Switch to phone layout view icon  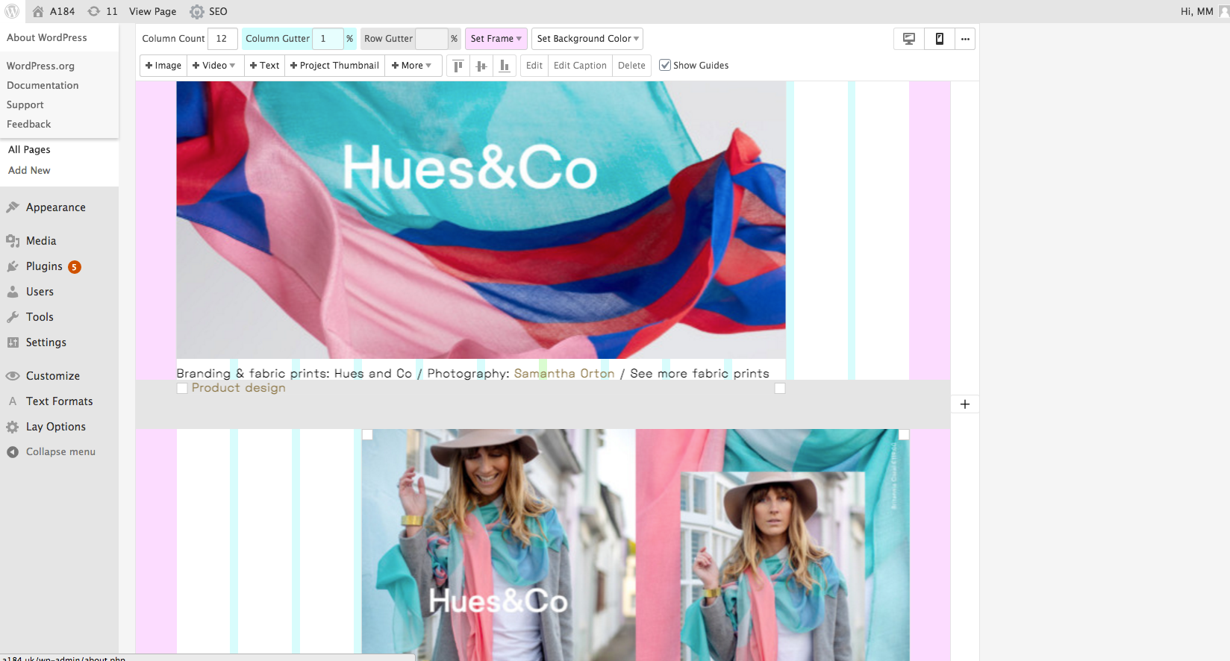pos(940,39)
